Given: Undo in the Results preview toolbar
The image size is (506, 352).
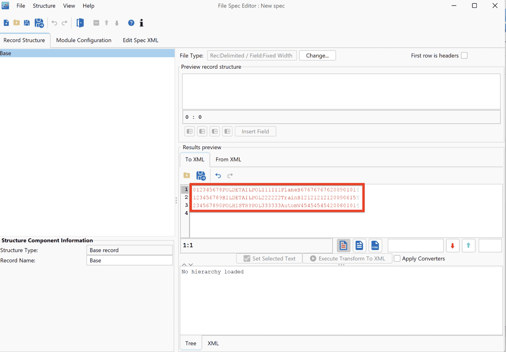Looking at the screenshot, I should pyautogui.click(x=218, y=176).
